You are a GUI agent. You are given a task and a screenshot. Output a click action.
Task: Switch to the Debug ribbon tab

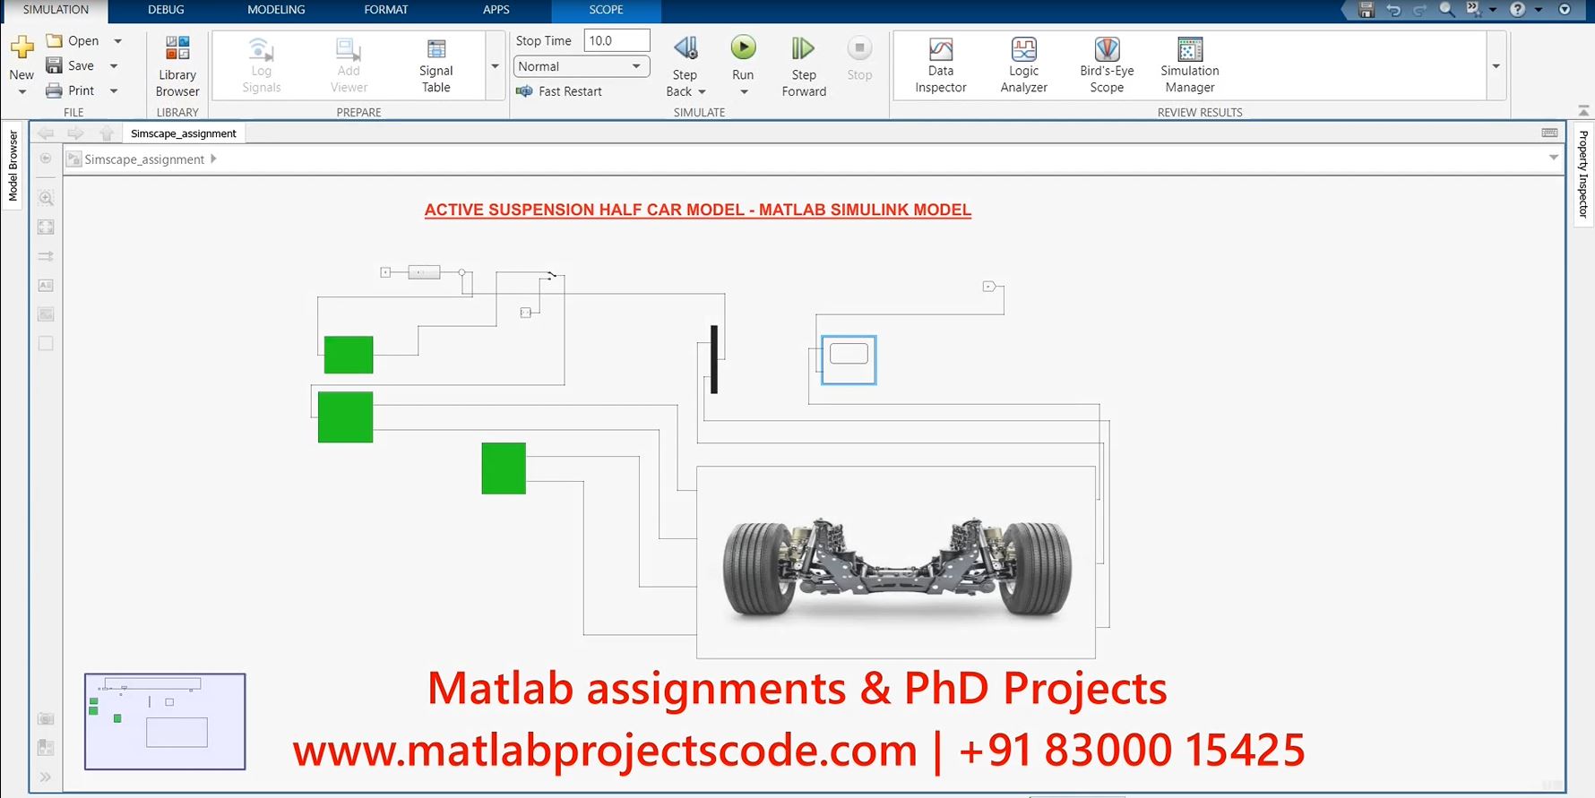166,10
